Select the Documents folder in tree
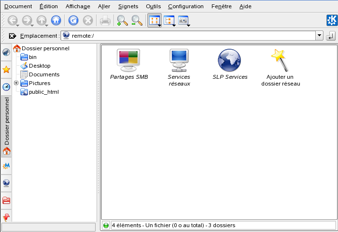 pyautogui.click(x=44, y=74)
